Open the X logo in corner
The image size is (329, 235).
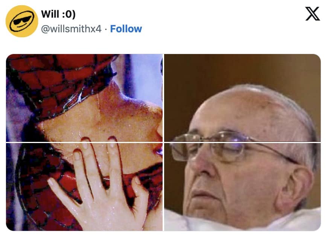pos(312,14)
